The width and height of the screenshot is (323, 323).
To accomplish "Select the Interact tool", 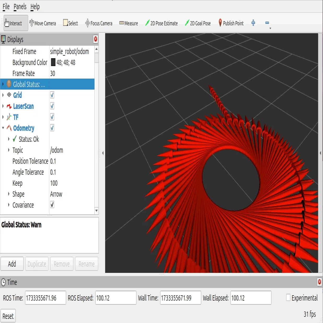I will point(16,23).
